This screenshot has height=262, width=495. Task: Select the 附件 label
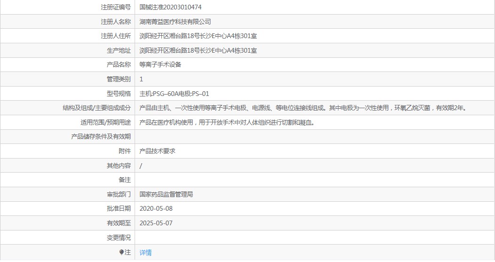(125, 151)
